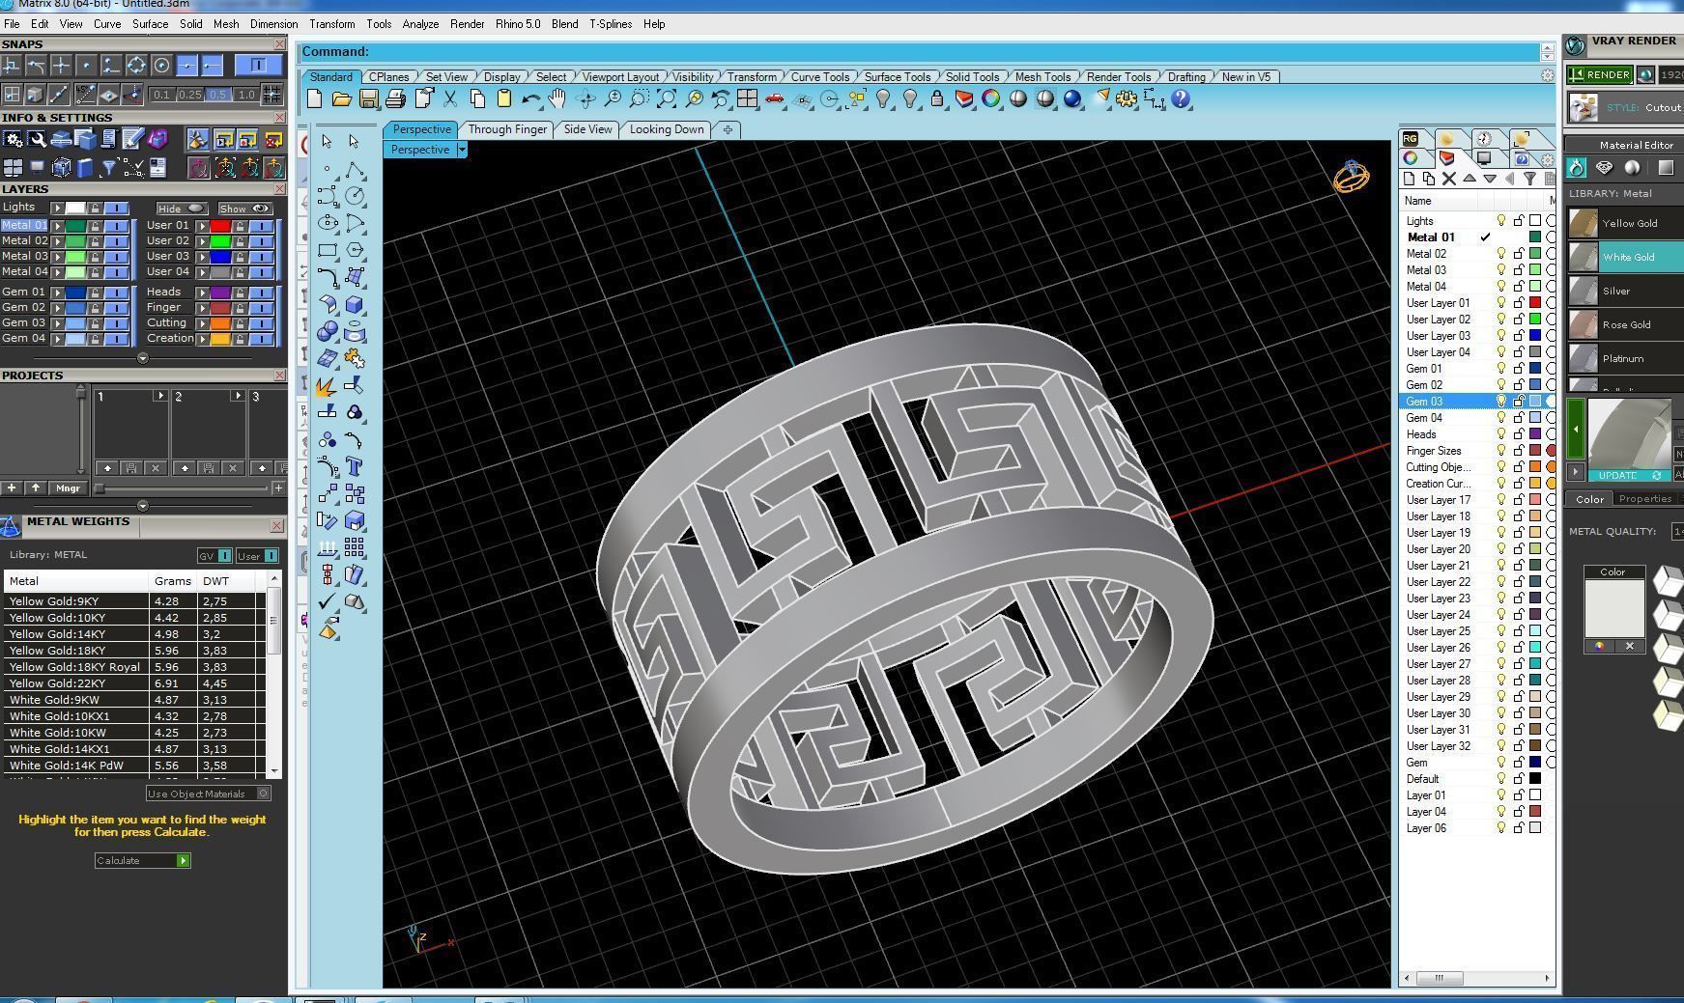This screenshot has width=1684, height=1003.
Task: Click the V-Ray RENDER button
Action: pyautogui.click(x=1600, y=74)
